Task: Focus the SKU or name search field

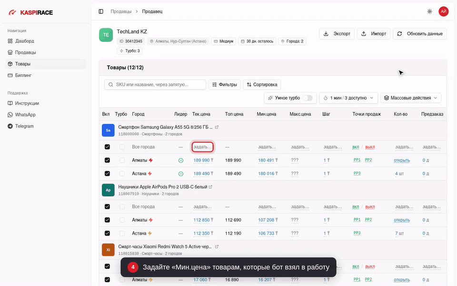Action: [x=155, y=85]
